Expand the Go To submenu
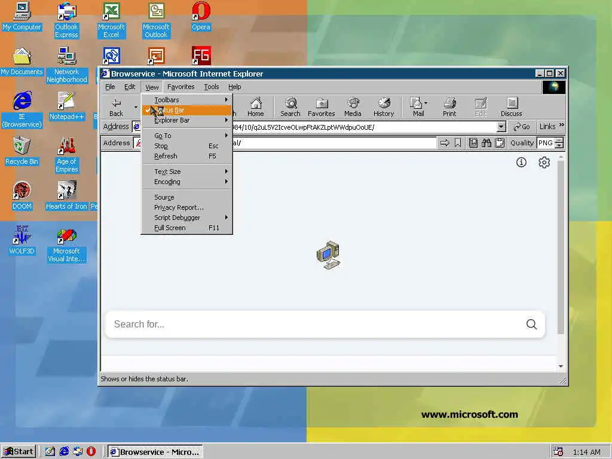This screenshot has height=459, width=612. [186, 136]
